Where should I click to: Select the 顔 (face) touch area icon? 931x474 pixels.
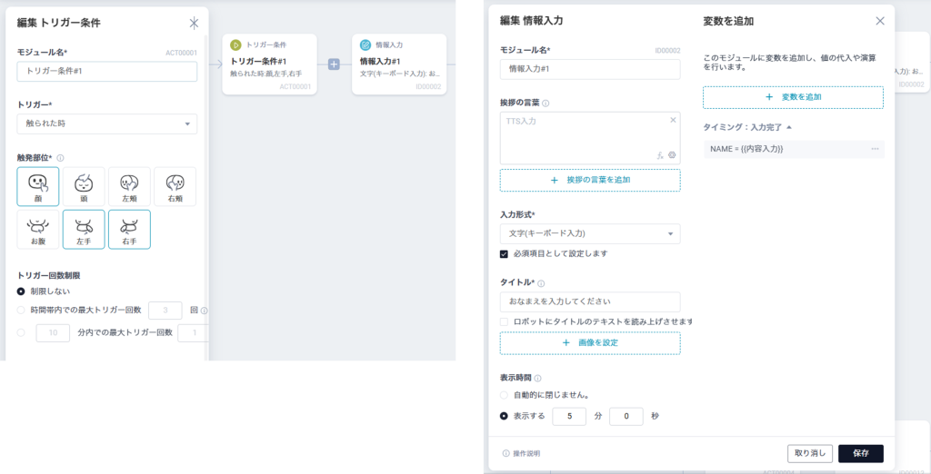(x=38, y=186)
